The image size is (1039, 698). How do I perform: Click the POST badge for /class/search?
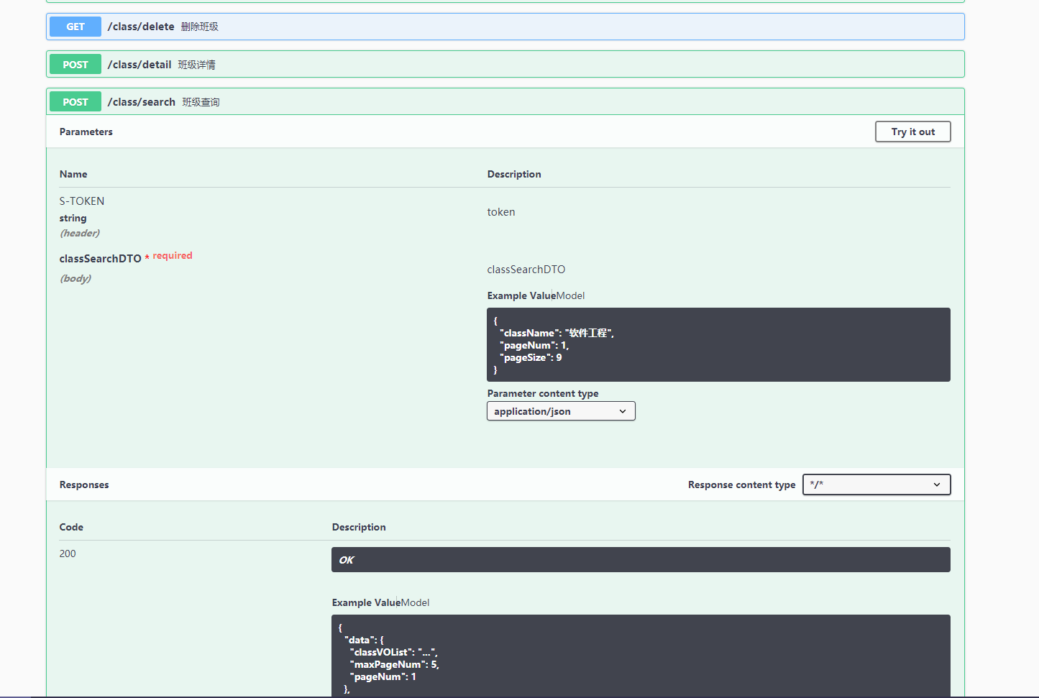click(x=75, y=102)
